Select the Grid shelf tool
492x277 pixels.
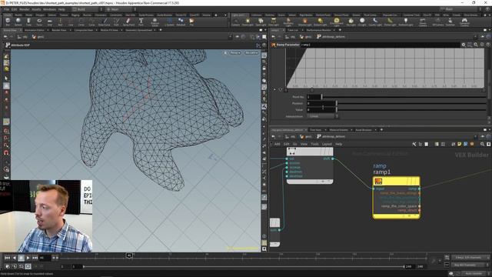[x=49, y=22]
